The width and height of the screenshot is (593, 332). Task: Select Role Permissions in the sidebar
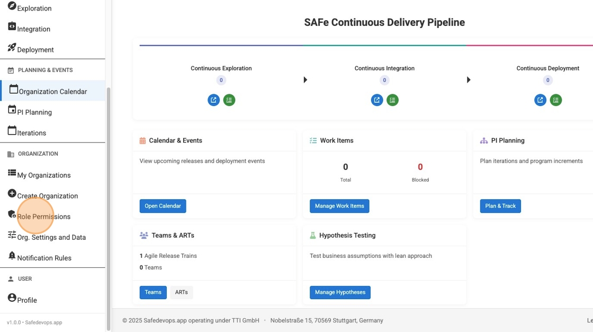pyautogui.click(x=43, y=217)
